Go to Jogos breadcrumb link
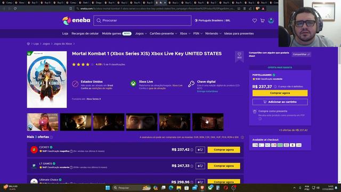341x192 pixels. (46, 44)
